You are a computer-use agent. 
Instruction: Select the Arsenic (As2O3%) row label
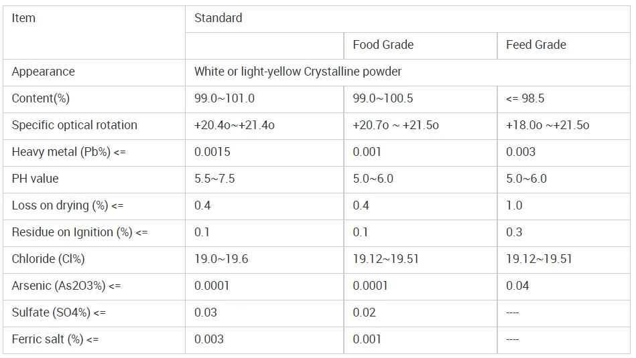coord(94,286)
